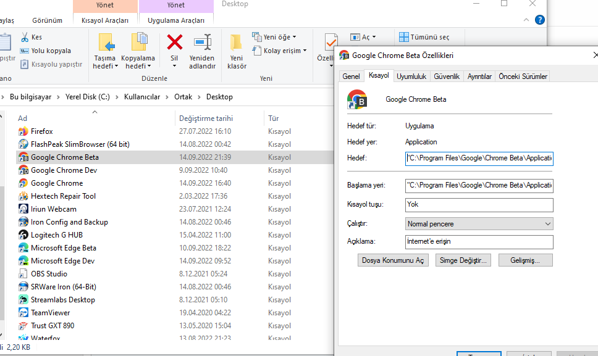Expand the breadcrumb arrow after Yerel Disk (C:)
This screenshot has width=598, height=356.
coord(117,97)
